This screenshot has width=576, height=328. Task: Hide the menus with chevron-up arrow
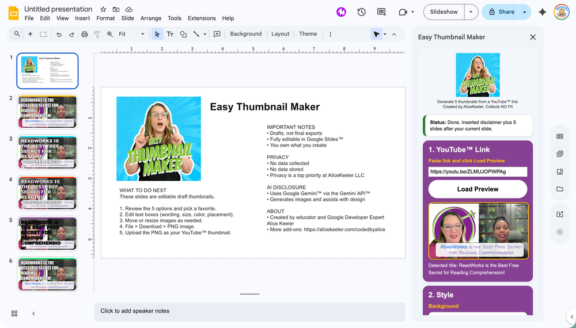click(x=394, y=34)
